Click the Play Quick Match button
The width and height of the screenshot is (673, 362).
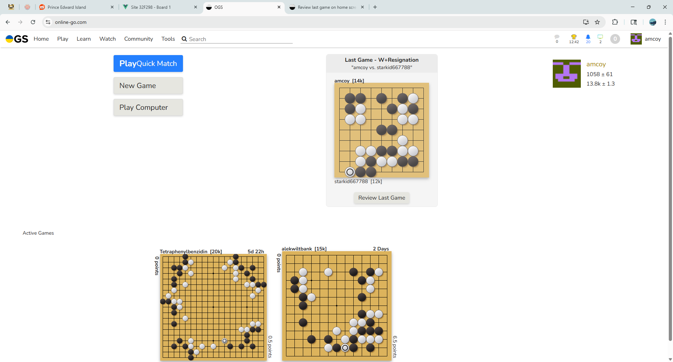coord(148,63)
